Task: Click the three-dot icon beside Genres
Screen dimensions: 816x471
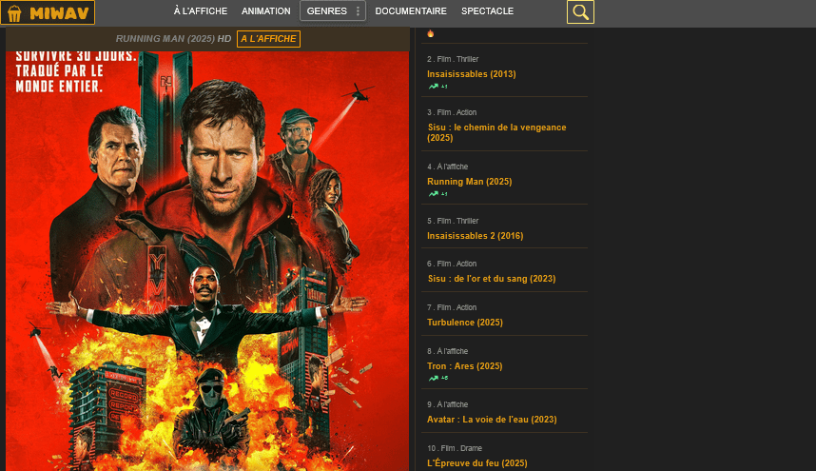Action: point(358,11)
